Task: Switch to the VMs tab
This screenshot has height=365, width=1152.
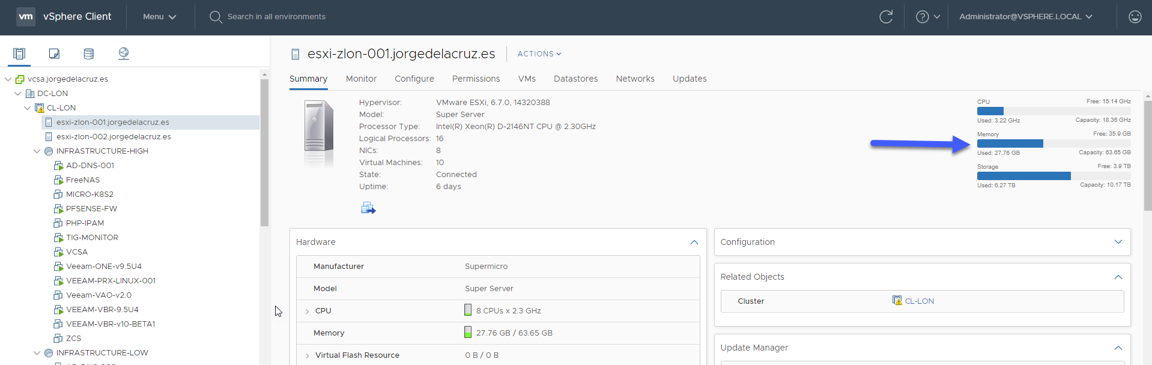Action: tap(527, 79)
